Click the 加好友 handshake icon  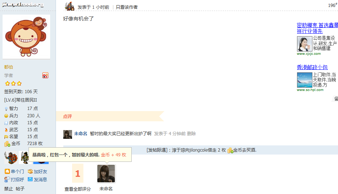point(30,171)
